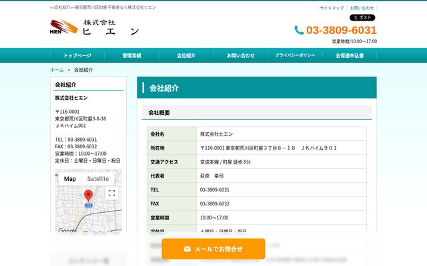Select the 所在地 address table cell

[282, 148]
